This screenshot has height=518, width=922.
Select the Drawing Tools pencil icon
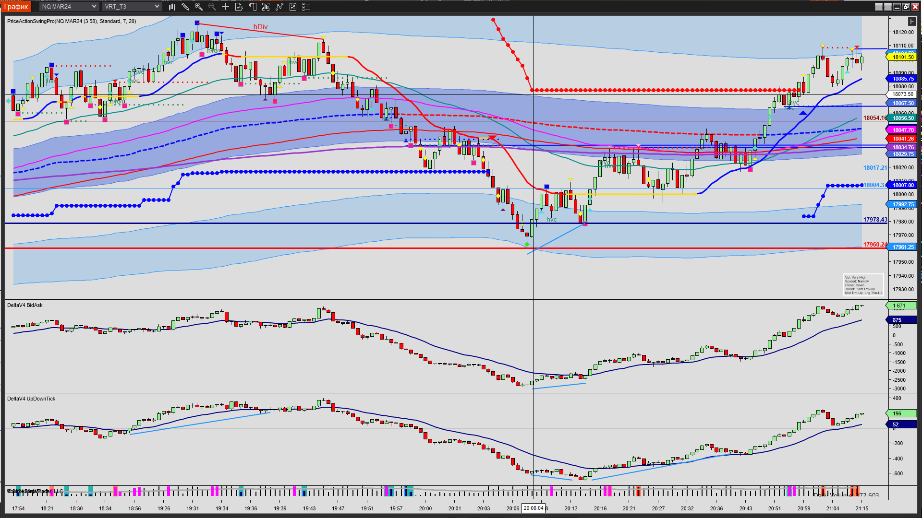(185, 7)
